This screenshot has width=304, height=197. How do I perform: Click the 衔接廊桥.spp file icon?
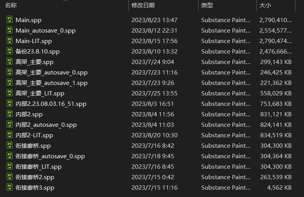click(x=10, y=145)
